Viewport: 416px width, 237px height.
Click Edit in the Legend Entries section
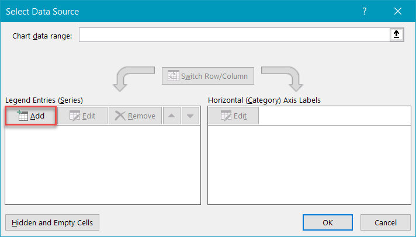(x=82, y=116)
